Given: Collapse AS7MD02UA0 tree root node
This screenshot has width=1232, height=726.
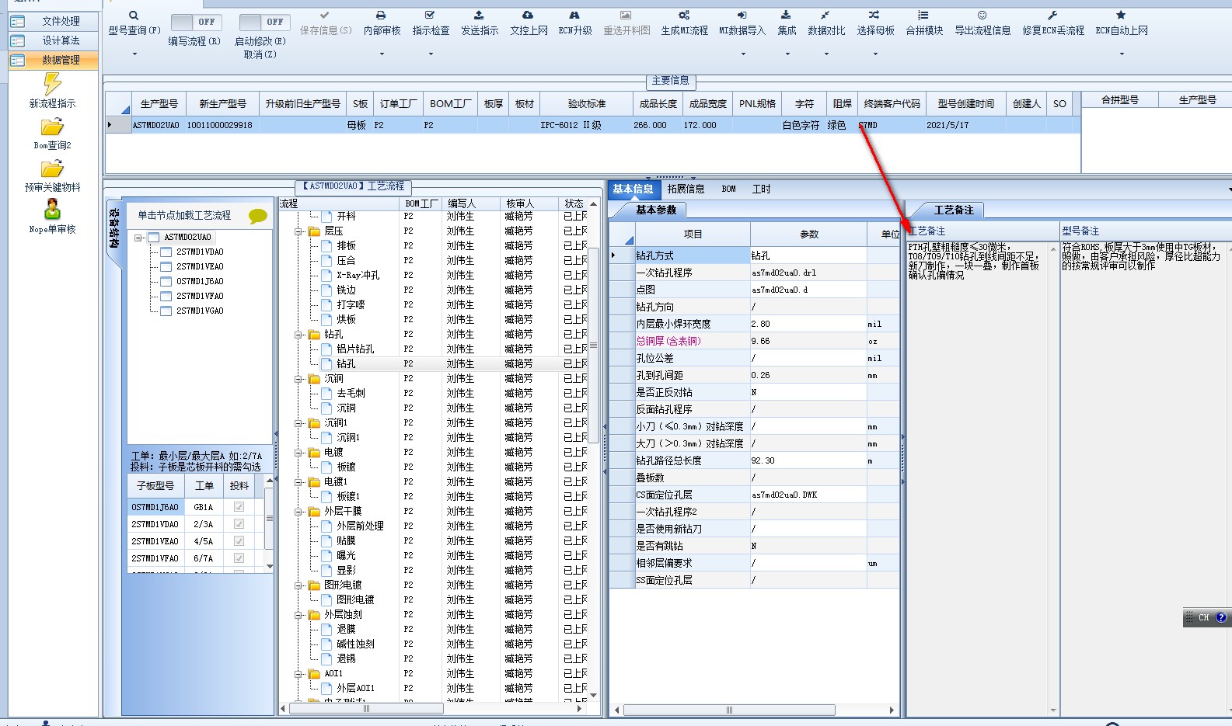Looking at the screenshot, I should click(138, 238).
